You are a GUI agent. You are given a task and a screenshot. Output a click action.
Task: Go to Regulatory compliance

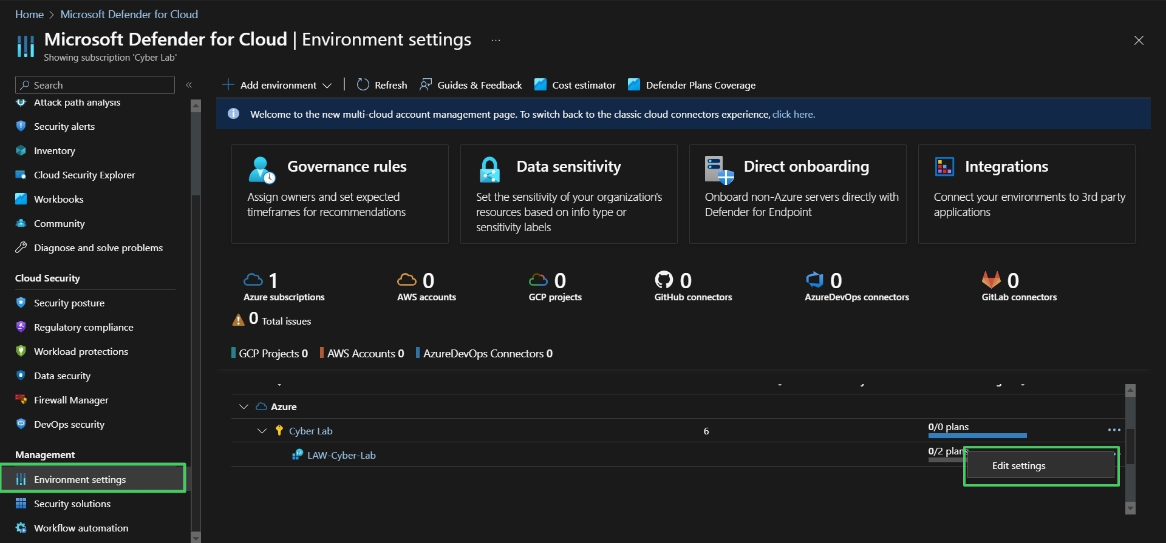[84, 327]
